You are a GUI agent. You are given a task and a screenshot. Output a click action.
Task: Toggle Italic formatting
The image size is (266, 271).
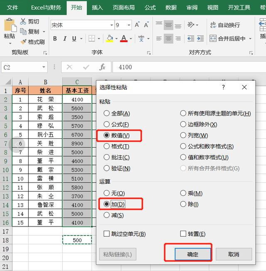[x=65, y=39]
